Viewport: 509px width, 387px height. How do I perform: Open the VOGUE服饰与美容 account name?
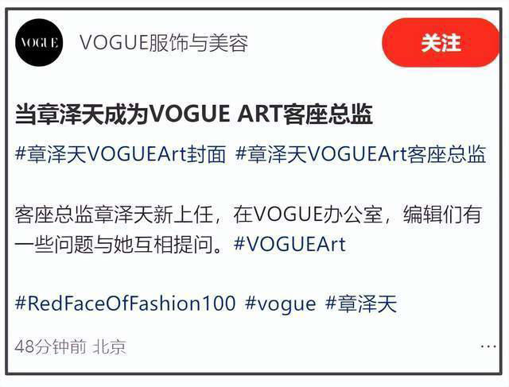(164, 43)
